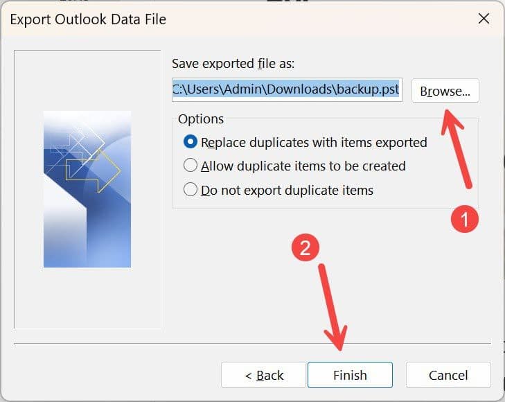505x402 pixels.
Task: Click the red arrow pointing at Browse
Action: click(x=457, y=149)
